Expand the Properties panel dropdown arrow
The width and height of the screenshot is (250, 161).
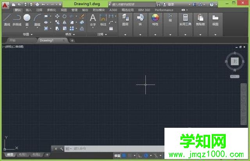(155, 35)
